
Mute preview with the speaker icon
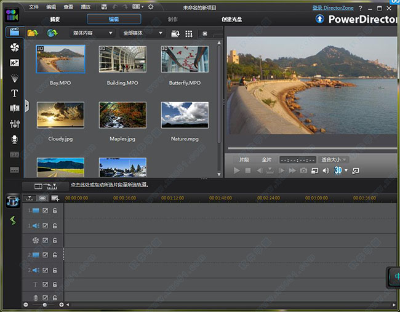326,170
